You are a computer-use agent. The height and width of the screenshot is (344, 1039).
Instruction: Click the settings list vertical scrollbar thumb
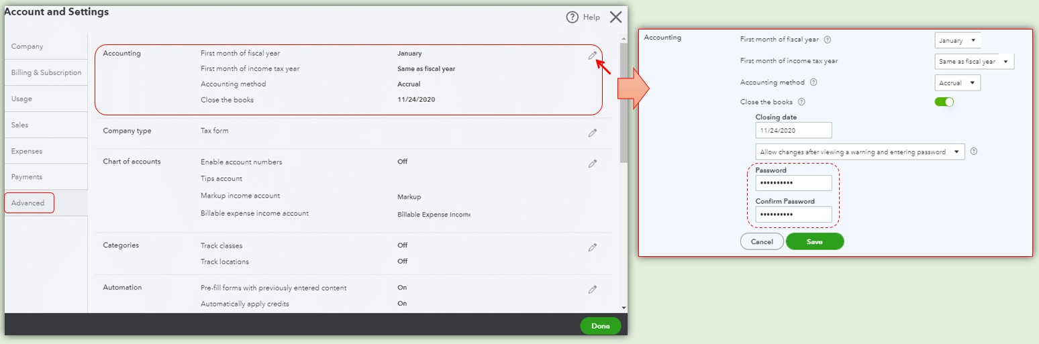[x=624, y=103]
